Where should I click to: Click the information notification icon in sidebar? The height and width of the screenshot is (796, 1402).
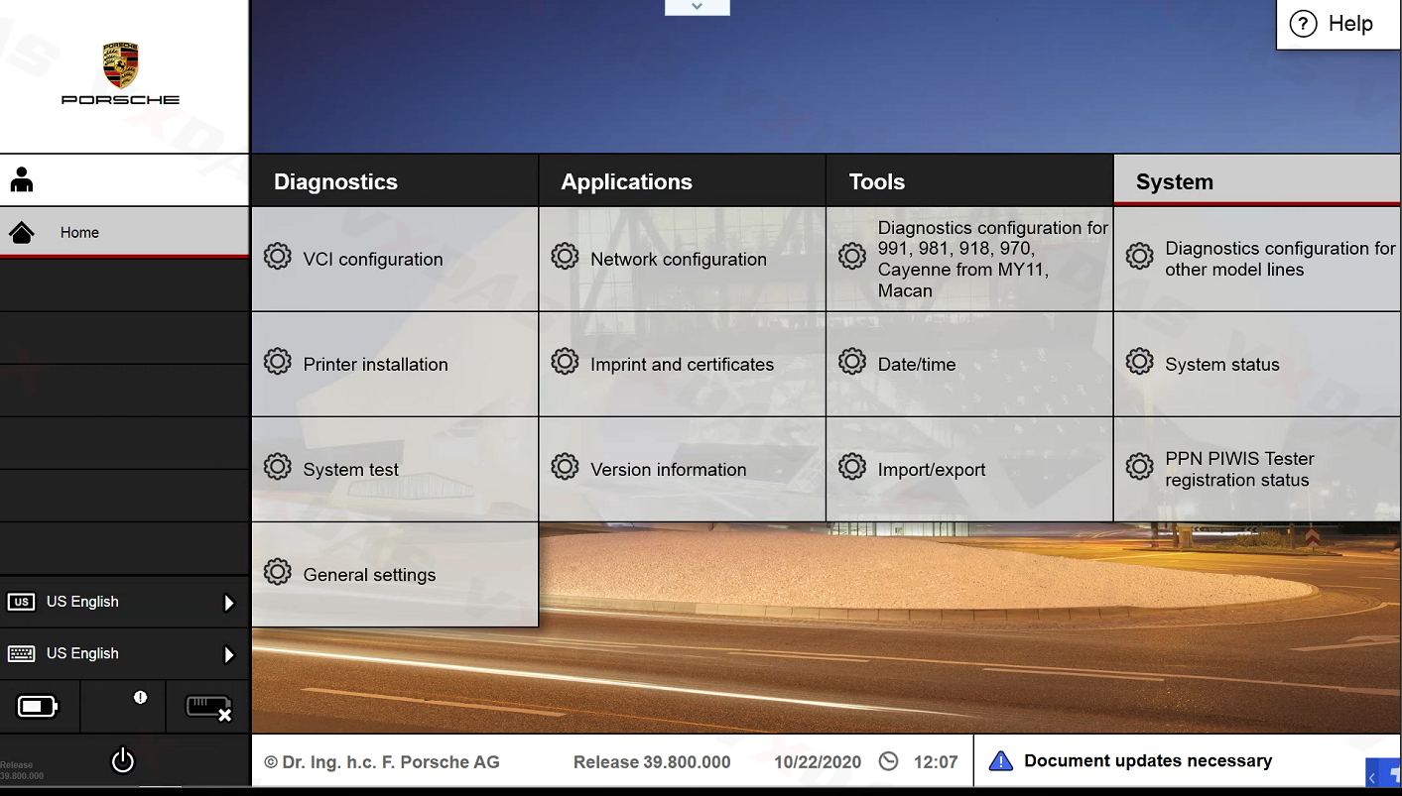[140, 698]
